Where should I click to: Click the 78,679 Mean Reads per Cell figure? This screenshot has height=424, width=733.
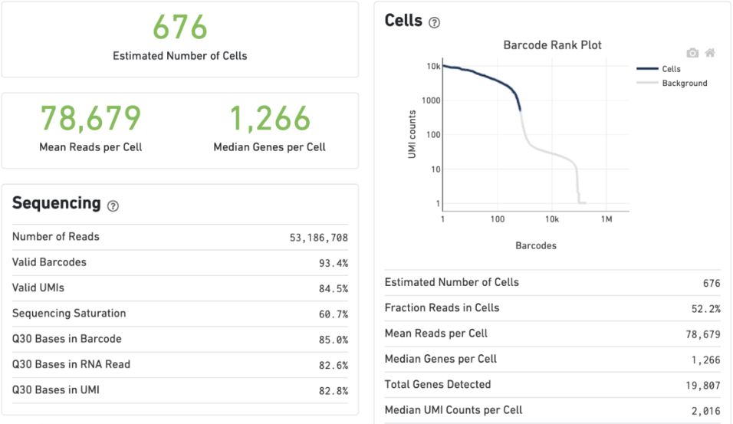point(90,118)
